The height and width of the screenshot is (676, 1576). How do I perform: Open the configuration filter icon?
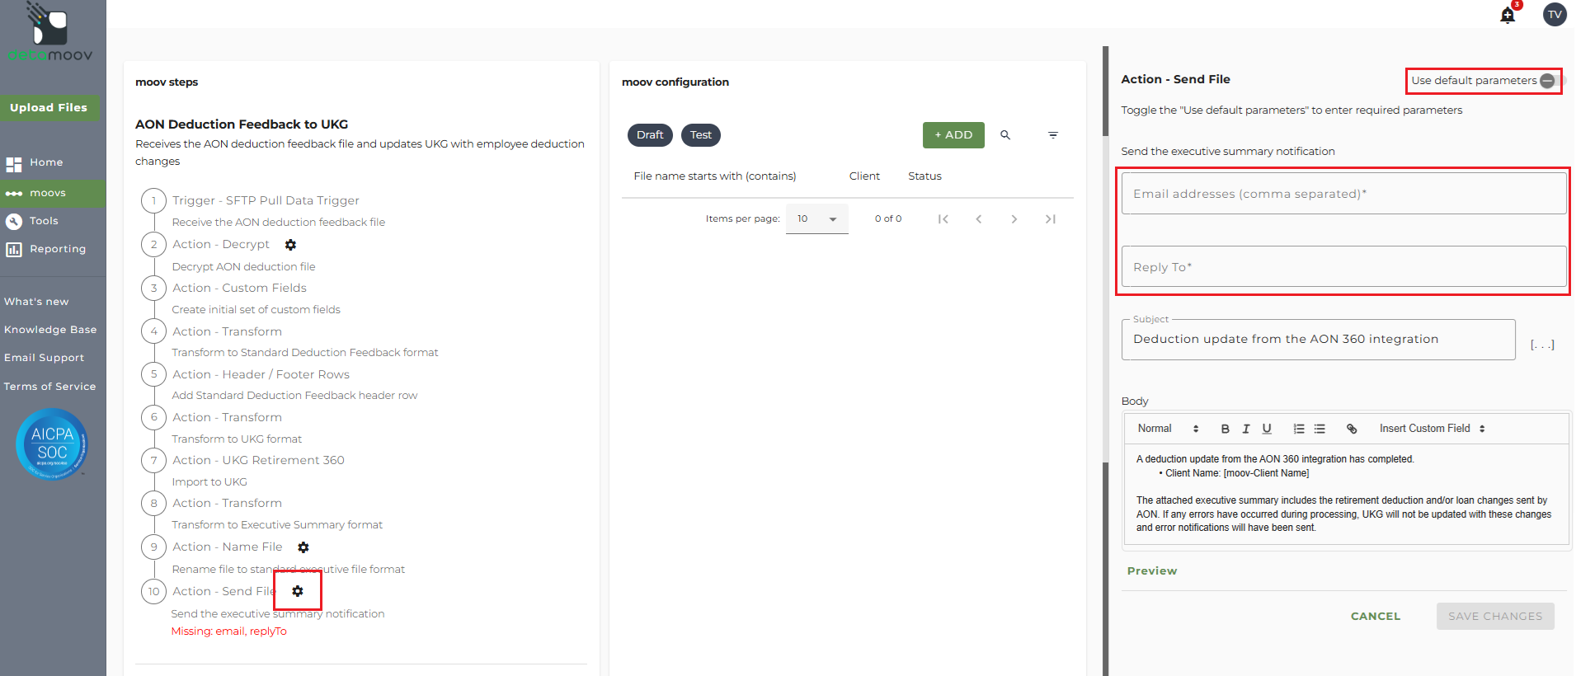[x=1053, y=135]
